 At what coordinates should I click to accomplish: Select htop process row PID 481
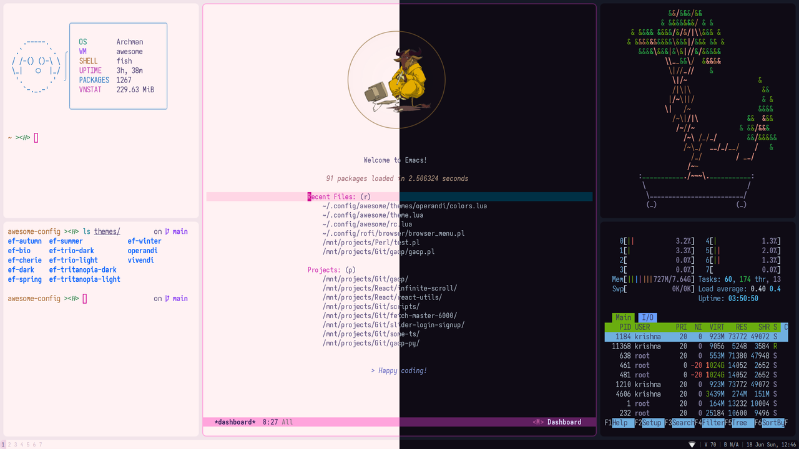(696, 375)
